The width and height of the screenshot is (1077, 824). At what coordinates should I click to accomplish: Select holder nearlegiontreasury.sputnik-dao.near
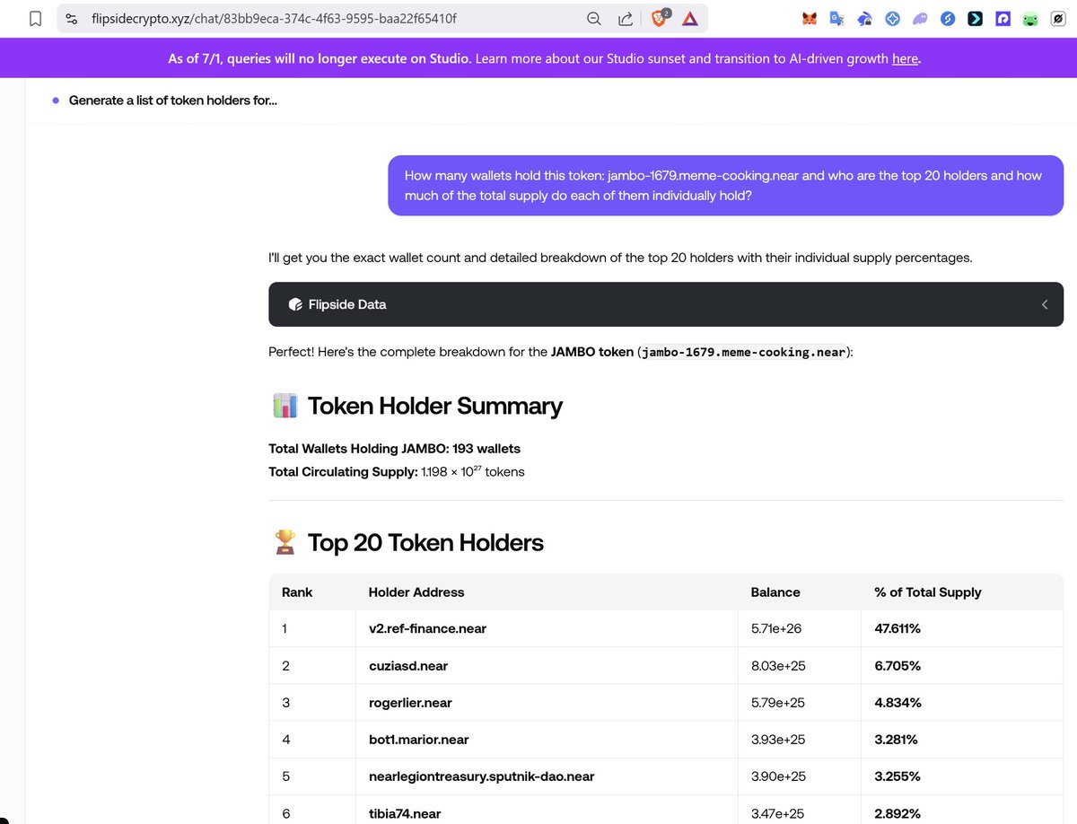point(481,776)
